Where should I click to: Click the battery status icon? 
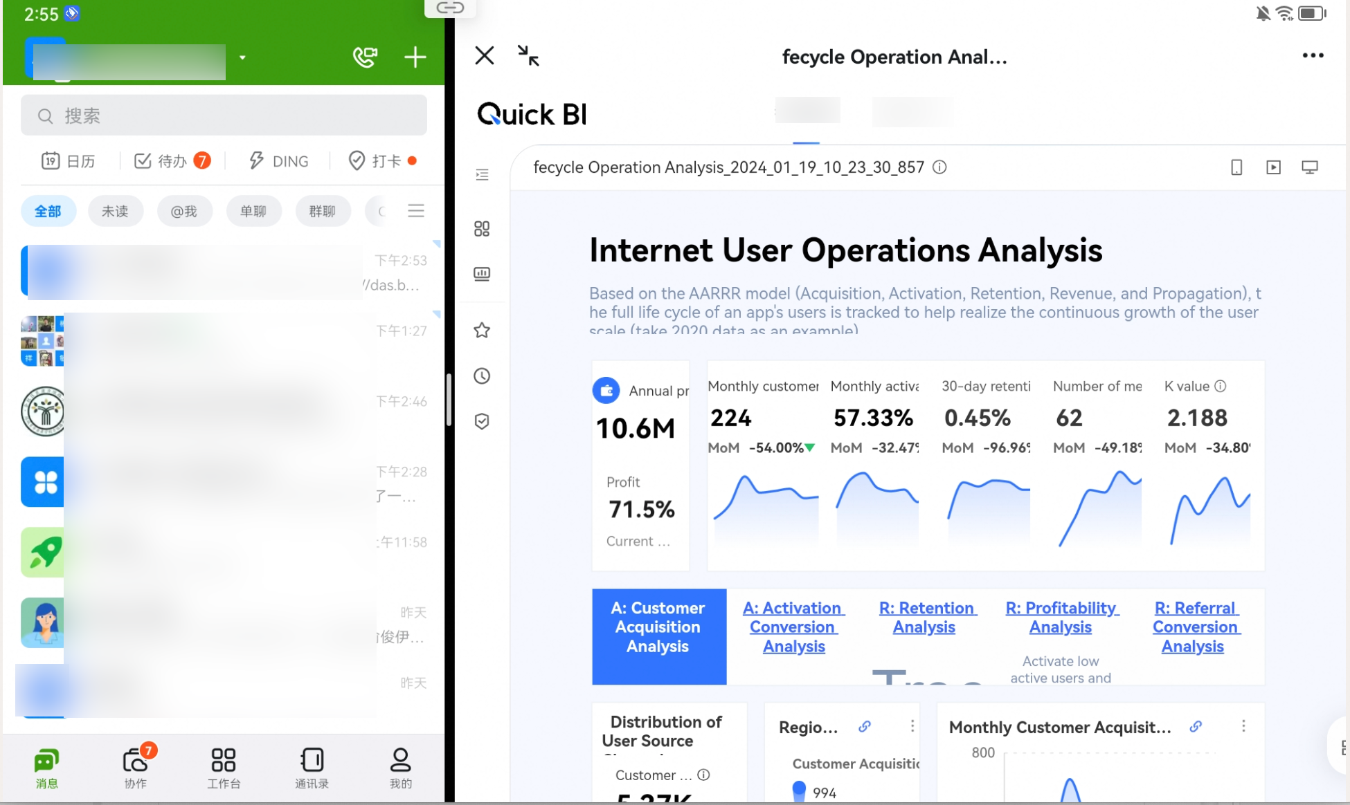1312,13
